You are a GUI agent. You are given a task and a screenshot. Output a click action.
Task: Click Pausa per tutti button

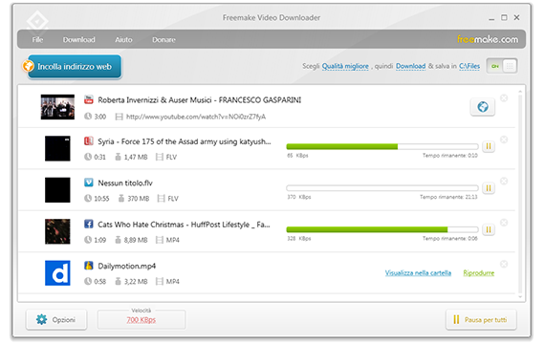(x=481, y=319)
